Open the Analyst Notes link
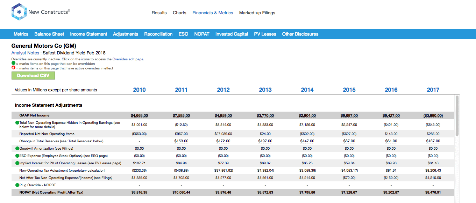 pos(25,53)
